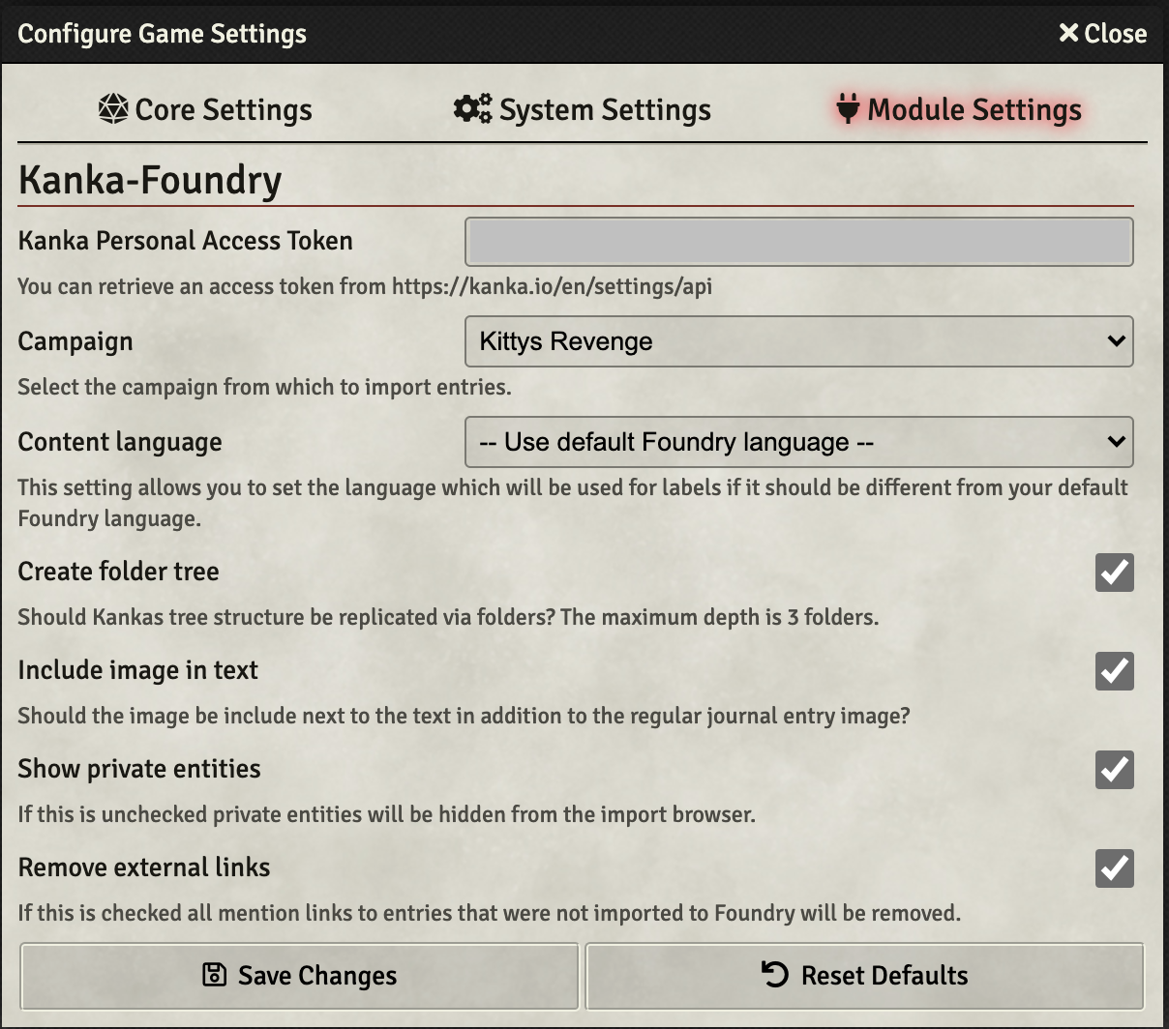Open the Campaign dropdown showing Kittys Revenge
Image resolution: width=1169 pixels, height=1029 pixels.
[799, 341]
